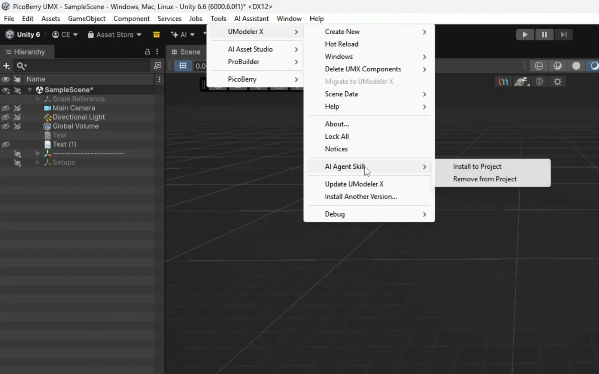This screenshot has height=374, width=599.
Task: Expand the Setups object
Action: (37, 163)
